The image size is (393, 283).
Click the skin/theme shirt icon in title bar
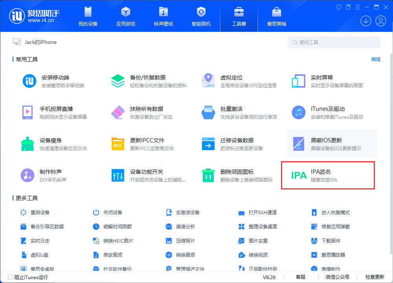[x=339, y=7]
